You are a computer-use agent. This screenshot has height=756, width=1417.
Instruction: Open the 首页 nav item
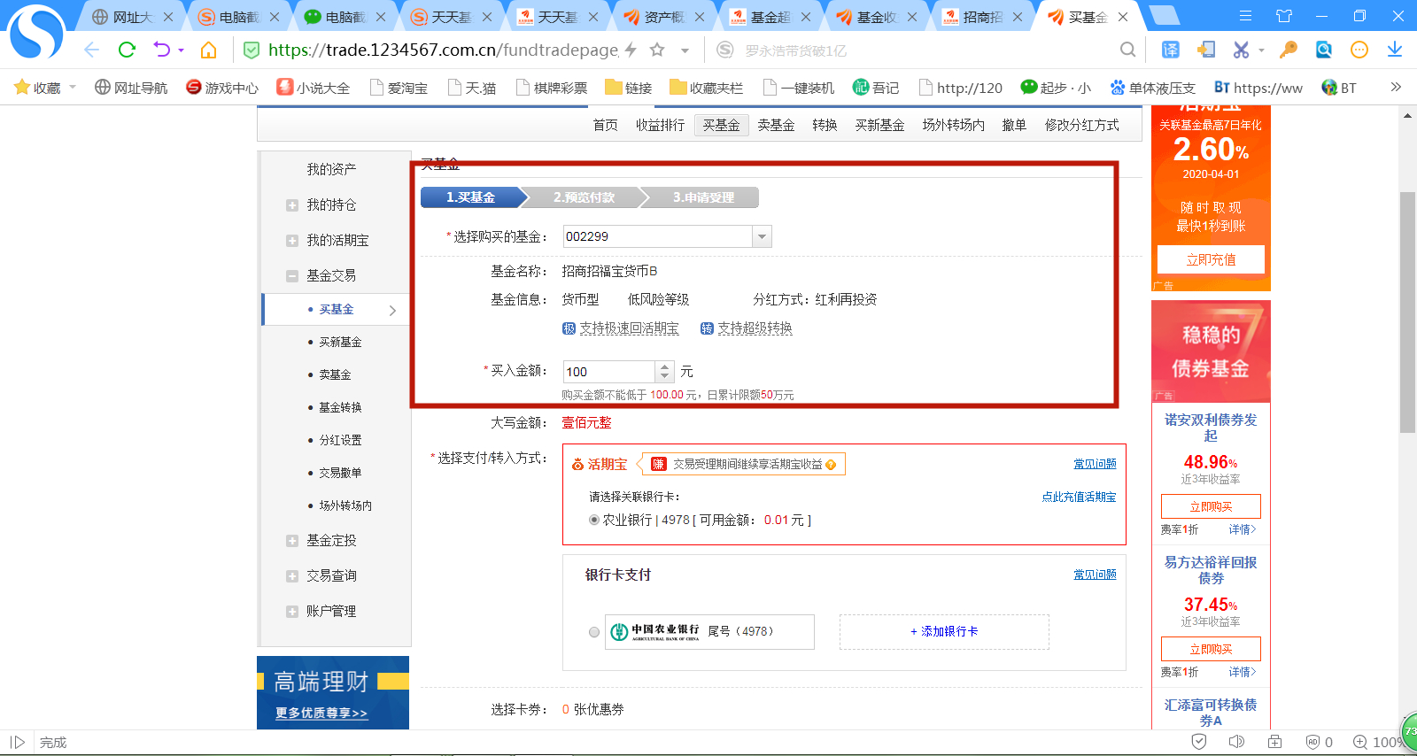pos(606,125)
